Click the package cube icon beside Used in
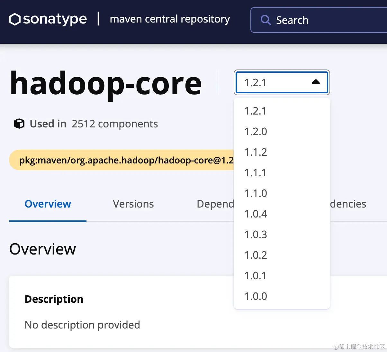The height and width of the screenshot is (352, 387). pos(19,124)
